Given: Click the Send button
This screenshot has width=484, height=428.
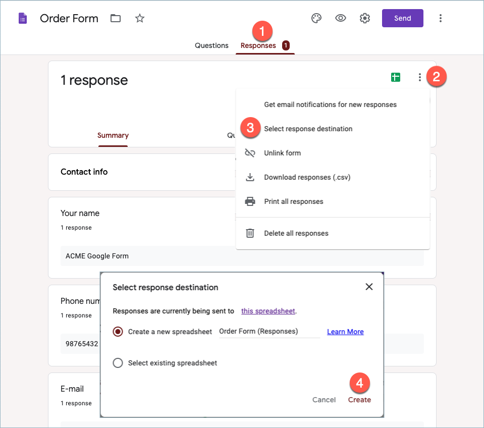Looking at the screenshot, I should point(403,18).
